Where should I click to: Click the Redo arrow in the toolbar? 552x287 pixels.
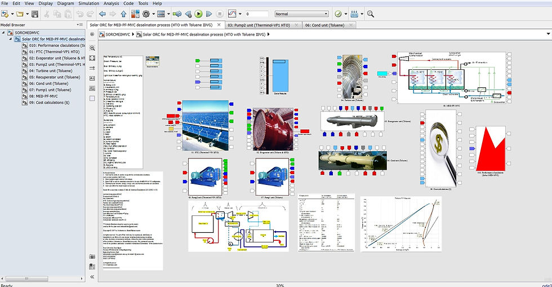tap(90, 14)
